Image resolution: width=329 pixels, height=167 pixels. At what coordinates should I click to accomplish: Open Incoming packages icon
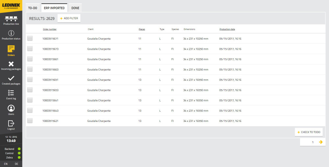11,64
